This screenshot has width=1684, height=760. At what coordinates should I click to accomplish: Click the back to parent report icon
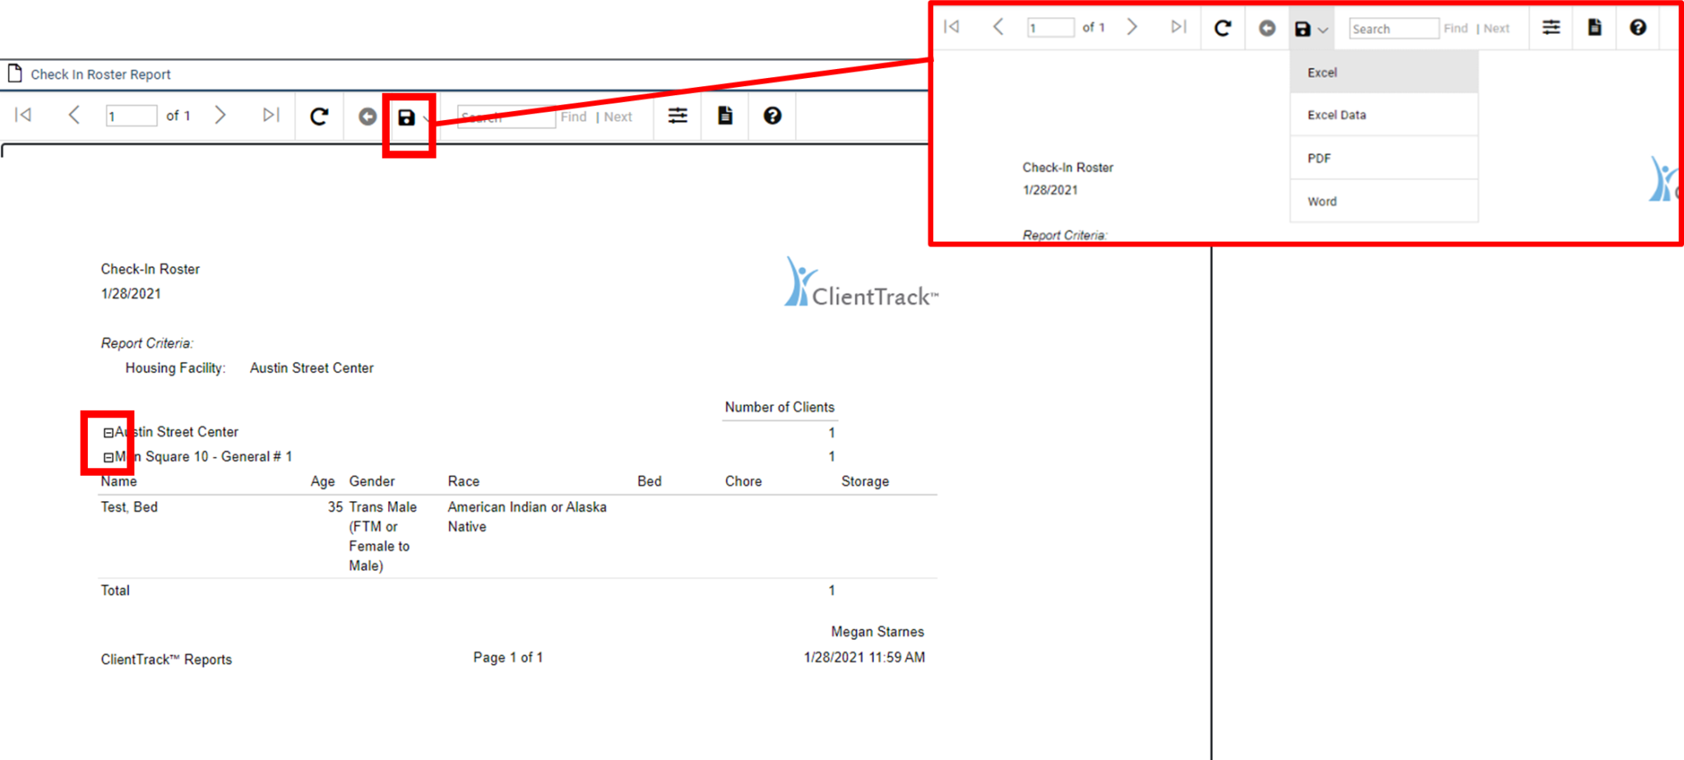click(x=368, y=117)
